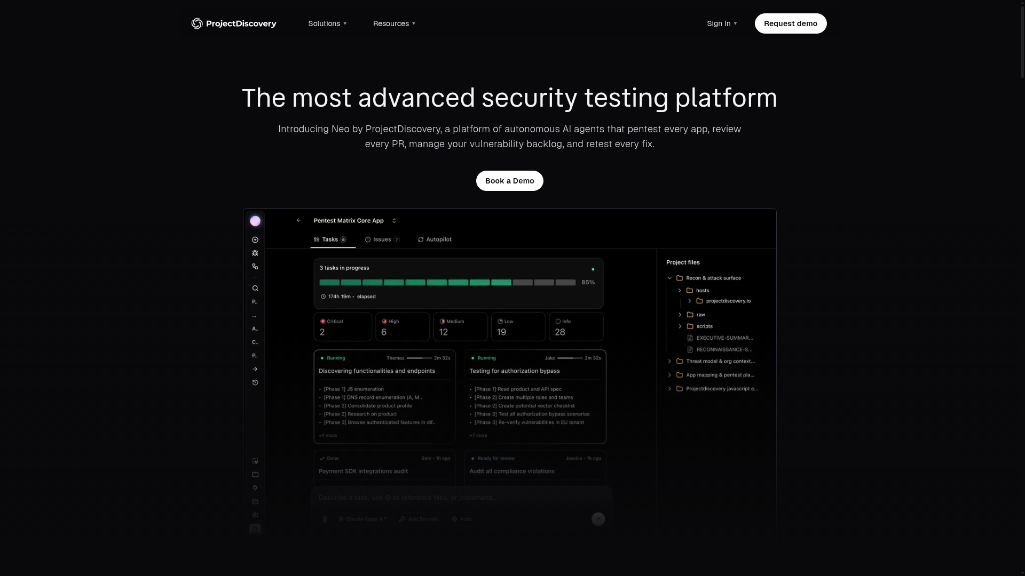Click the purple orb avatar in sidebar
1025x576 pixels.
click(x=255, y=221)
